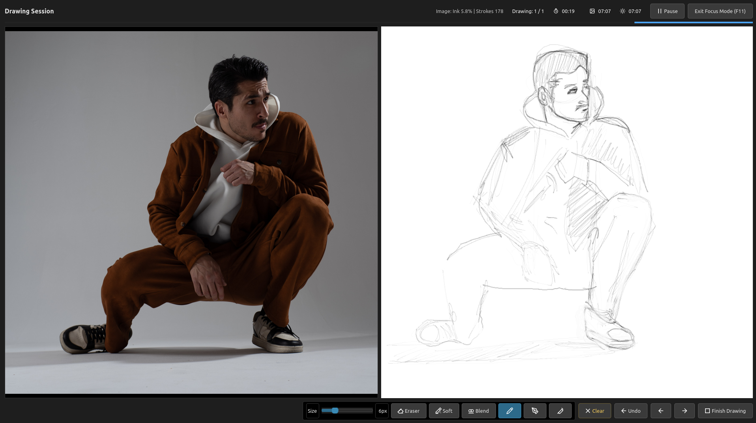756x423 pixels.
Task: Clear the drawing canvas
Action: click(x=595, y=411)
